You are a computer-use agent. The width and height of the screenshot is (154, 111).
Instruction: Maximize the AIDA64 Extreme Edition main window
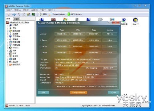[x=140, y=6]
